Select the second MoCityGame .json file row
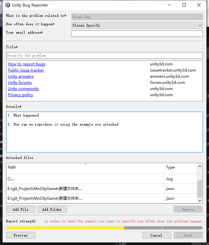This screenshot has width=209, height=245. pyautogui.click(x=102, y=198)
